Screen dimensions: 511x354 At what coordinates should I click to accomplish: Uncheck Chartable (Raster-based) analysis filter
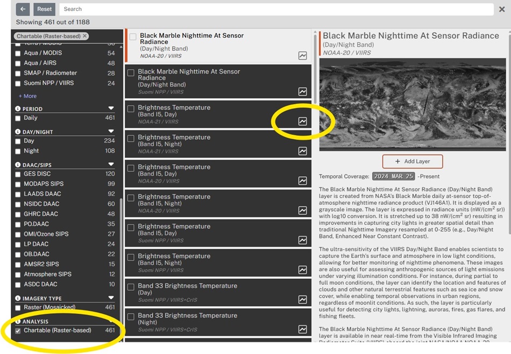tap(18, 331)
